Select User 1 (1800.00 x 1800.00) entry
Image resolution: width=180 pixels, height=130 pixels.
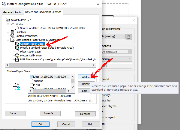52,77
